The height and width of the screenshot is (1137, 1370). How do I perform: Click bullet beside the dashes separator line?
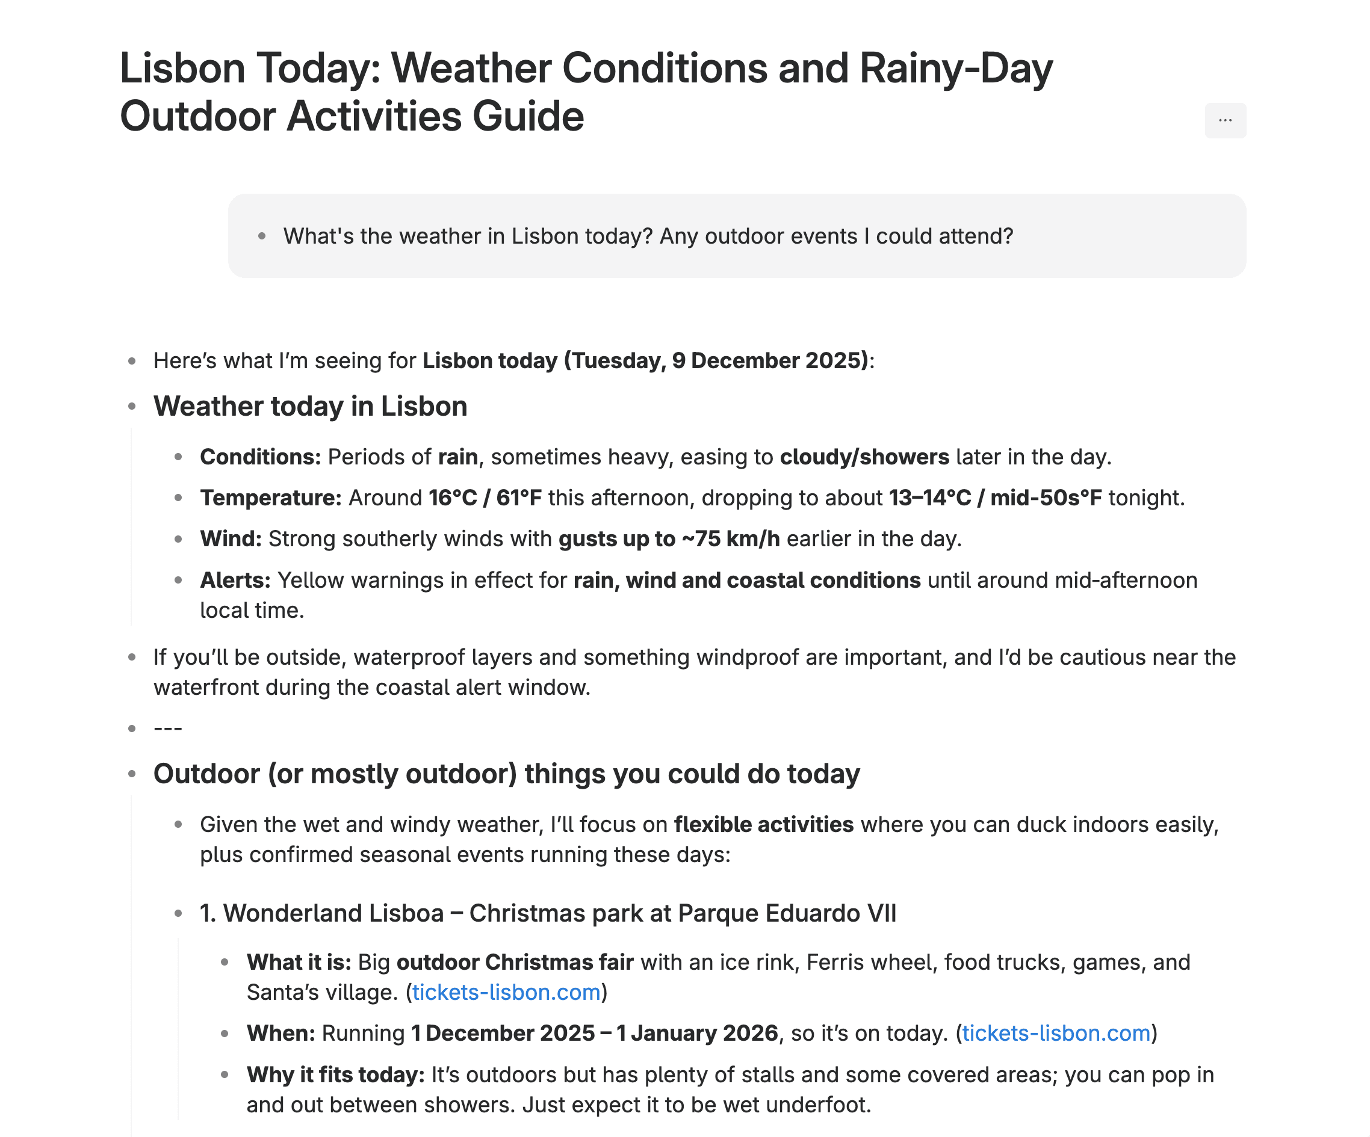pos(132,729)
